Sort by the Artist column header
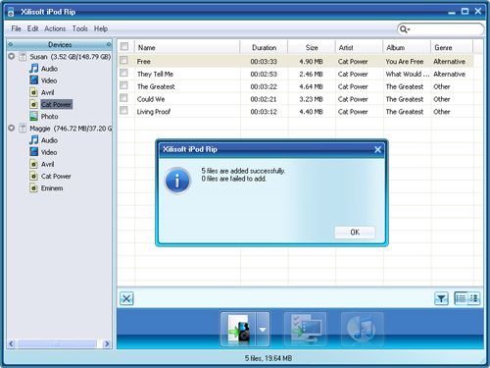 coord(359,47)
